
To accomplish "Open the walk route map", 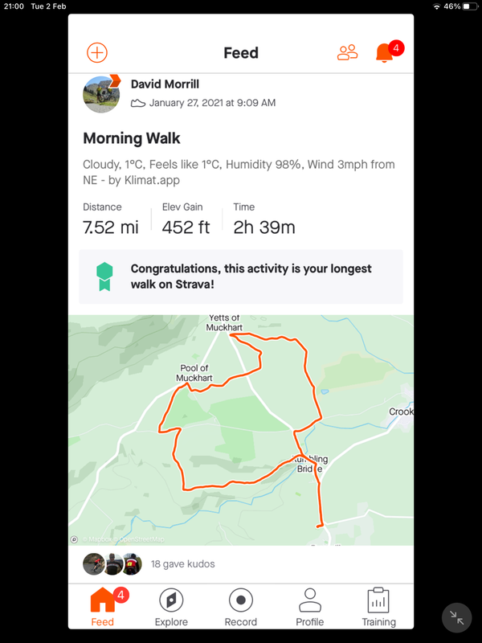I will point(241,430).
